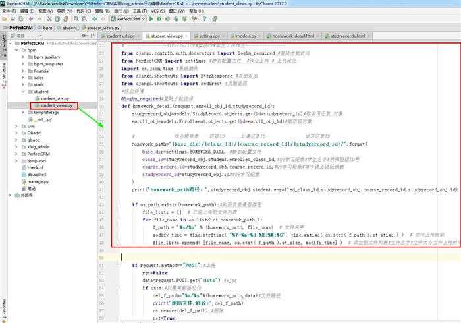
Task: Collapse the student folder arrow
Action: click(x=23, y=92)
